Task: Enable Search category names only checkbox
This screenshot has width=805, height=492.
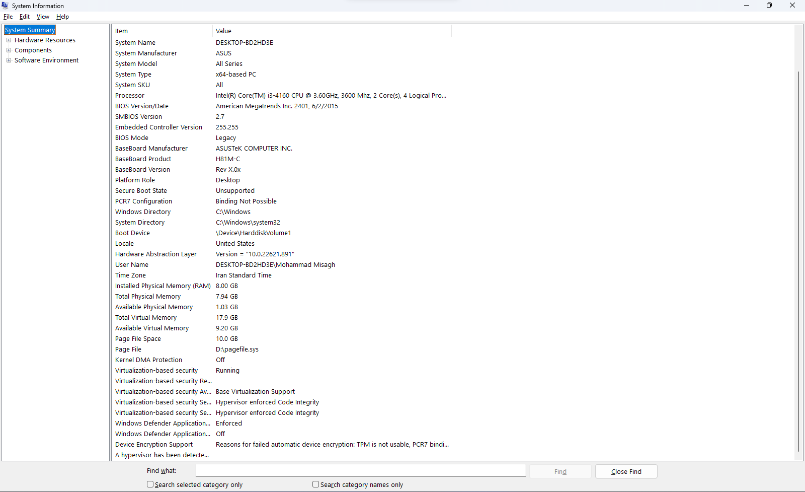Action: coord(315,484)
